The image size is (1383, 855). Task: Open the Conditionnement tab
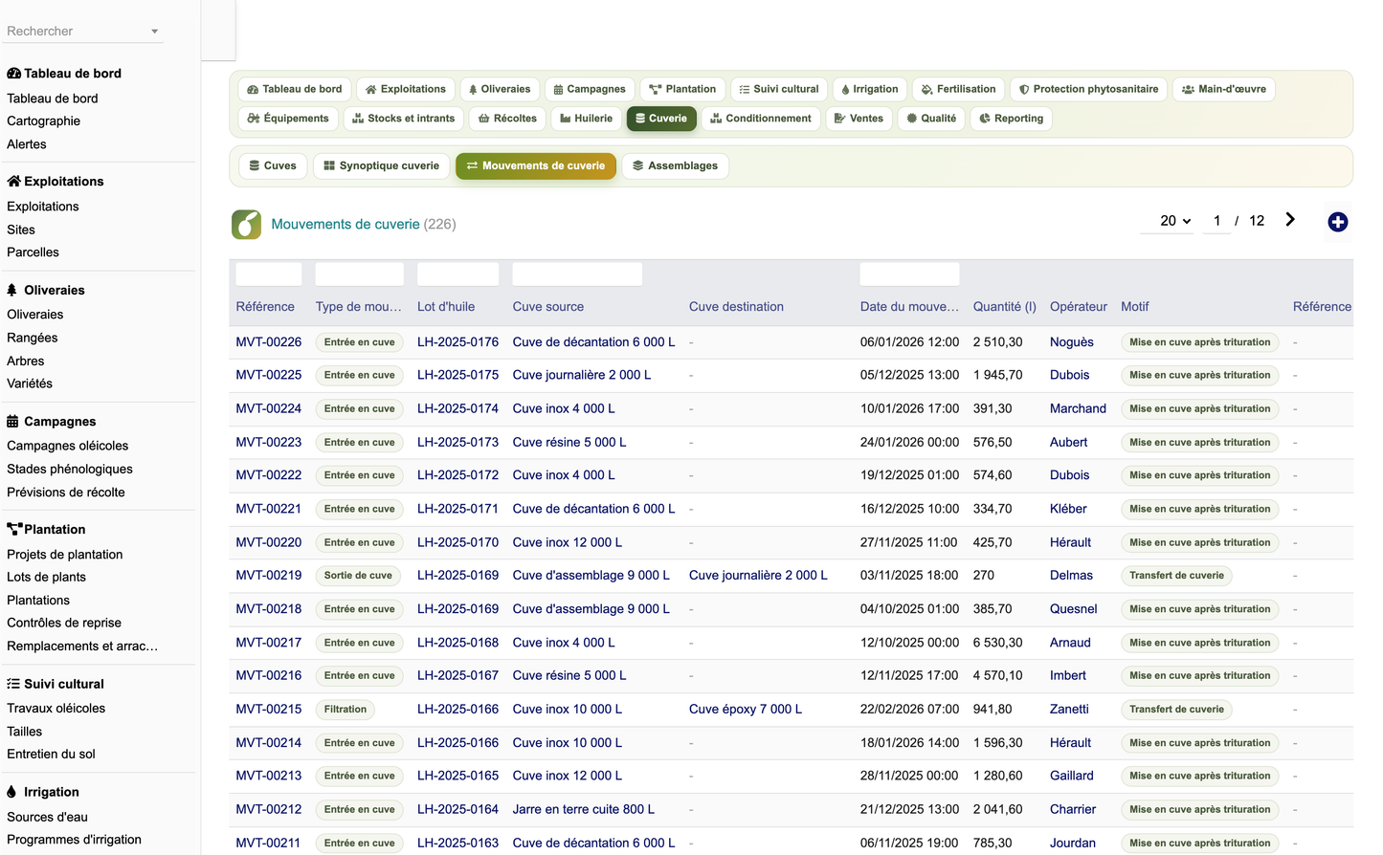[761, 119]
